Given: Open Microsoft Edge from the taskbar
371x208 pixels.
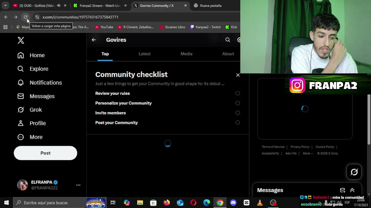Looking at the screenshot, I should click(207, 203).
